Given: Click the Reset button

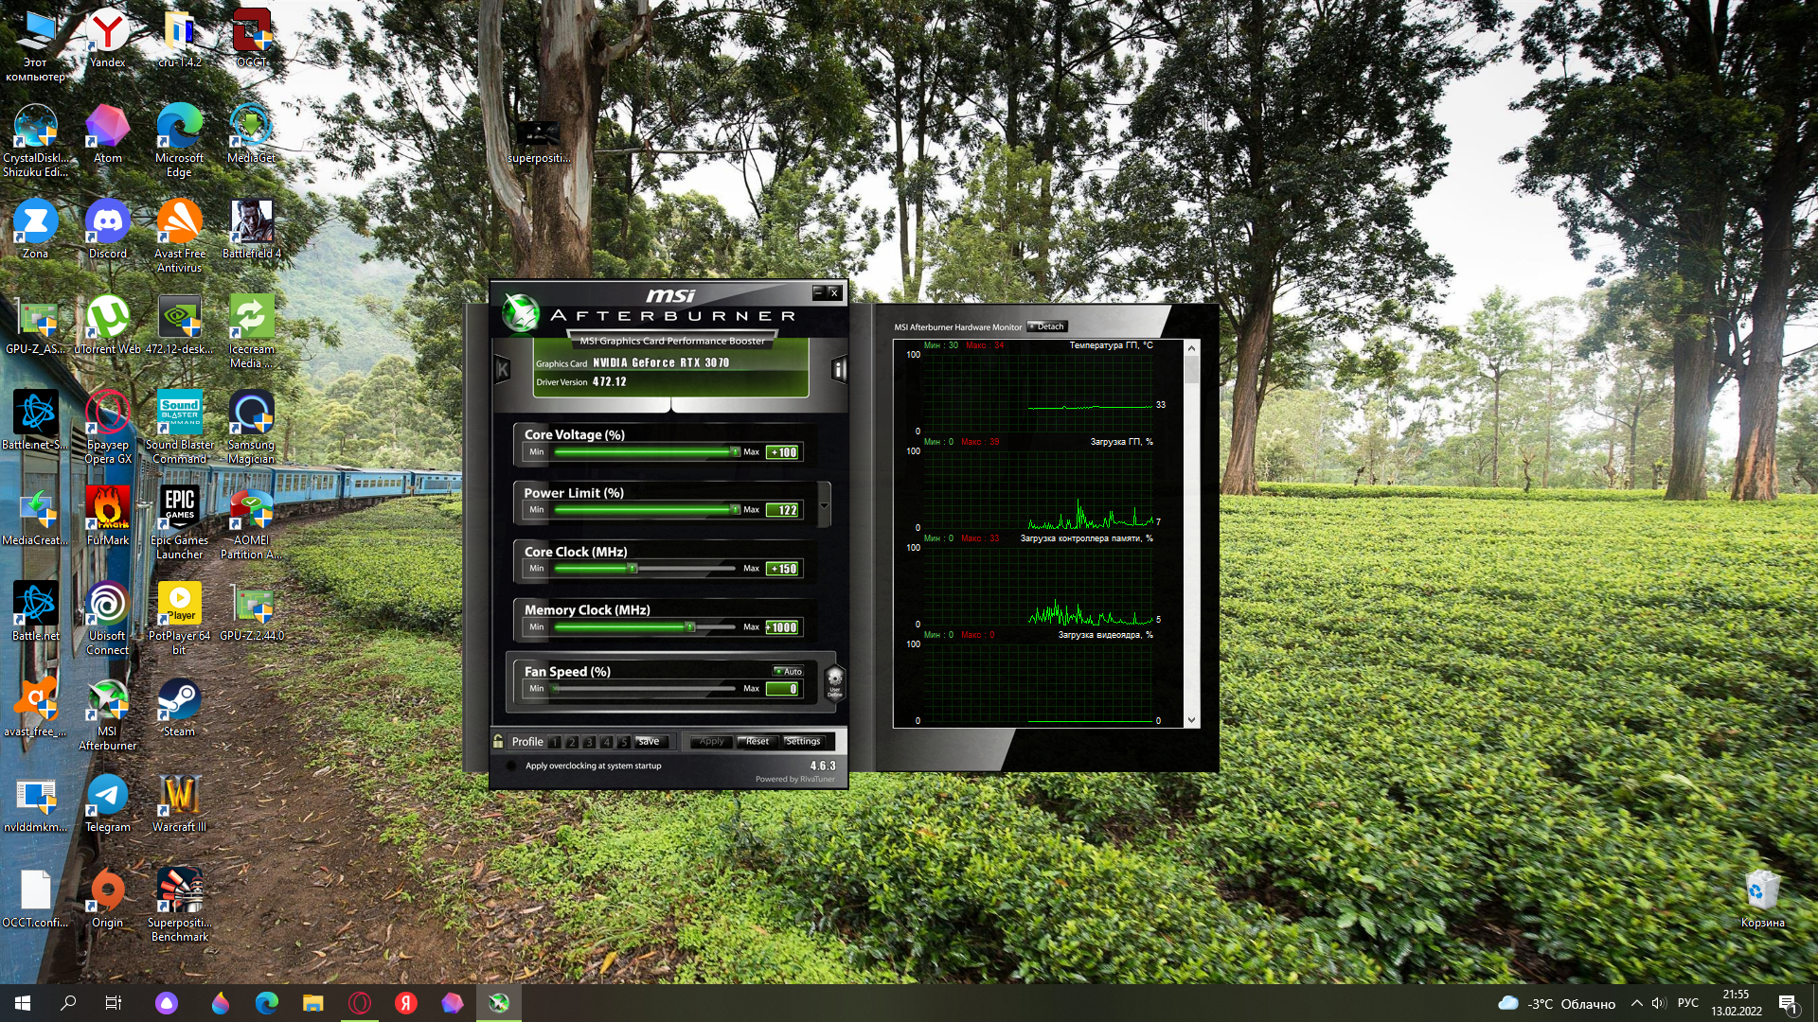Looking at the screenshot, I should click(x=757, y=742).
